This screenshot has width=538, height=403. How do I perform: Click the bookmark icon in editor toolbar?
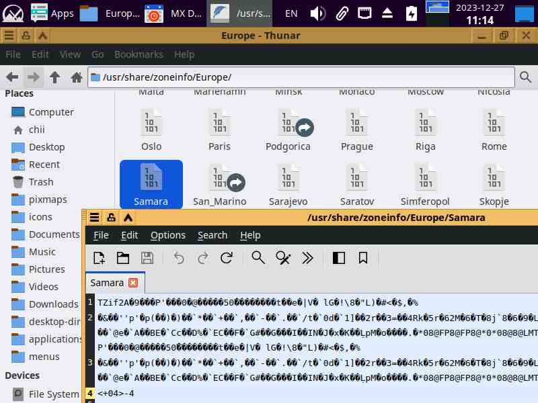tap(363, 258)
